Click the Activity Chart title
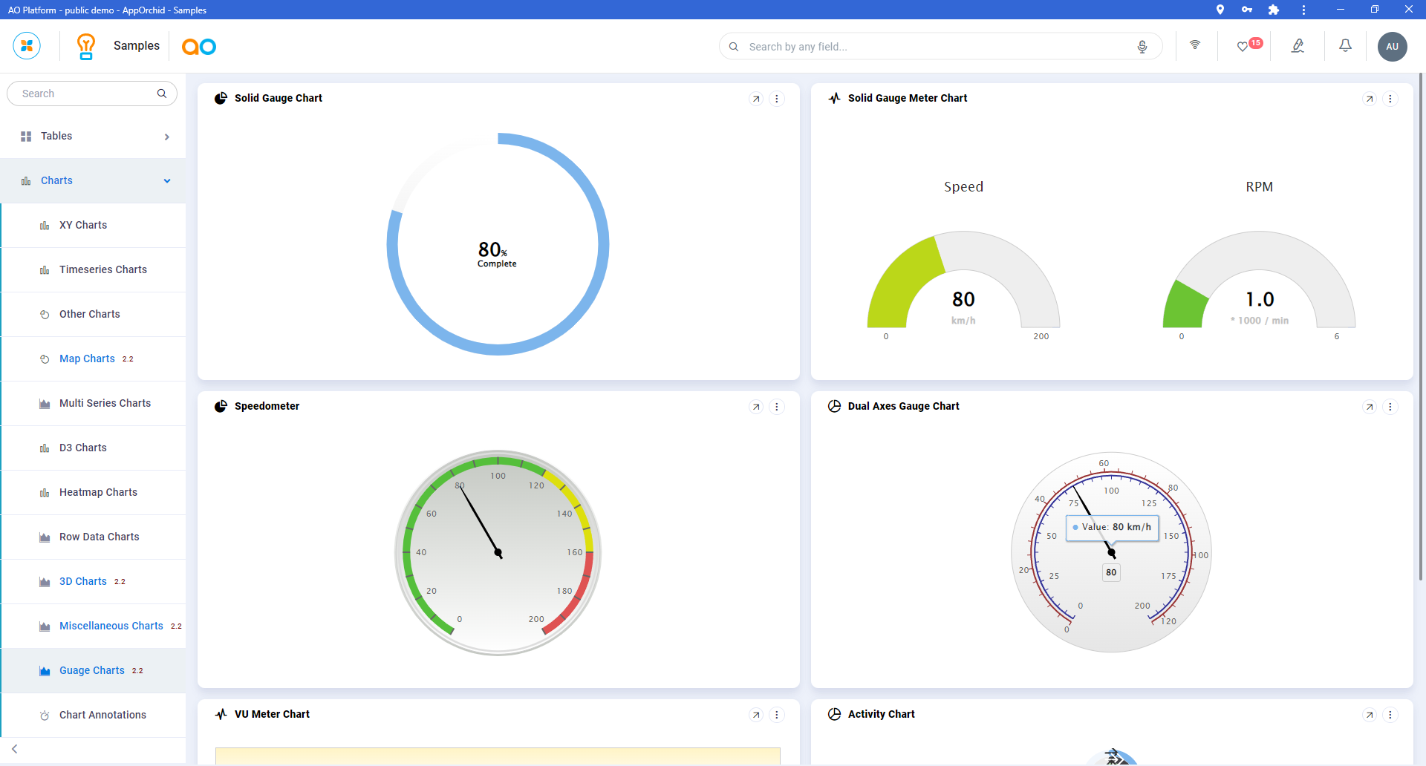Image resolution: width=1426 pixels, height=766 pixels. pos(882,714)
